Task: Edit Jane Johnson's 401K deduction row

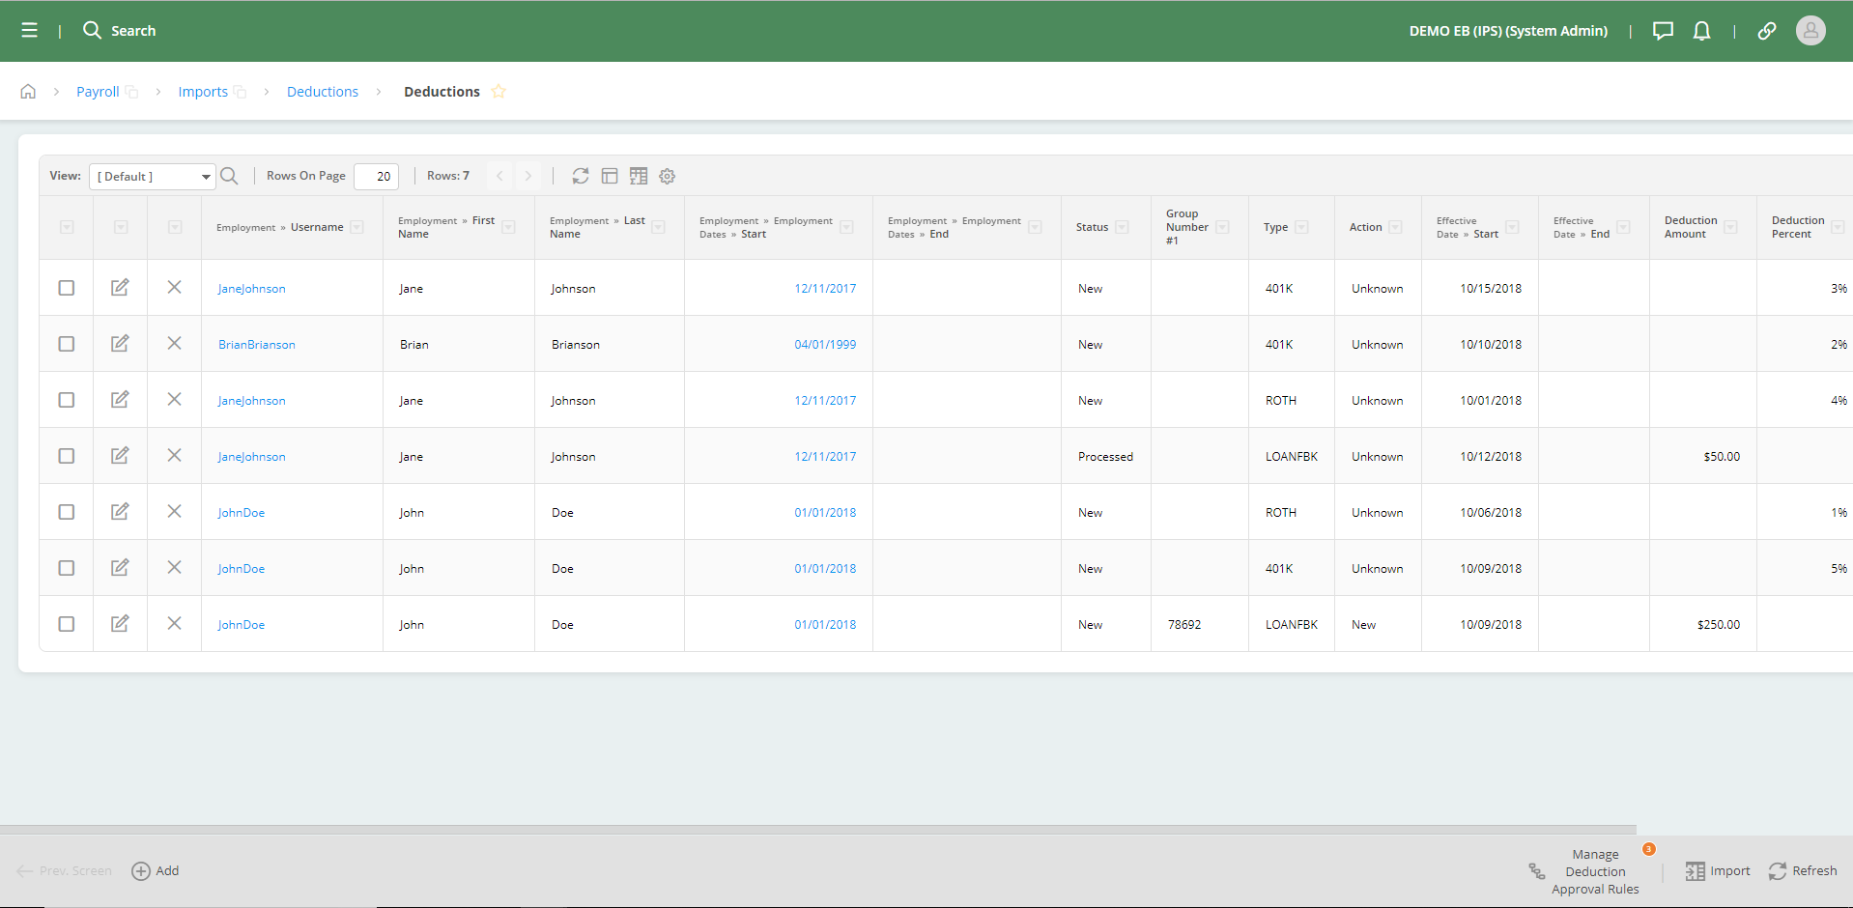Action: pyautogui.click(x=120, y=287)
